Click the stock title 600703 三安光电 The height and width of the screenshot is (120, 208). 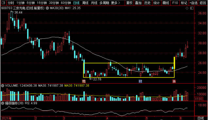[14, 8]
